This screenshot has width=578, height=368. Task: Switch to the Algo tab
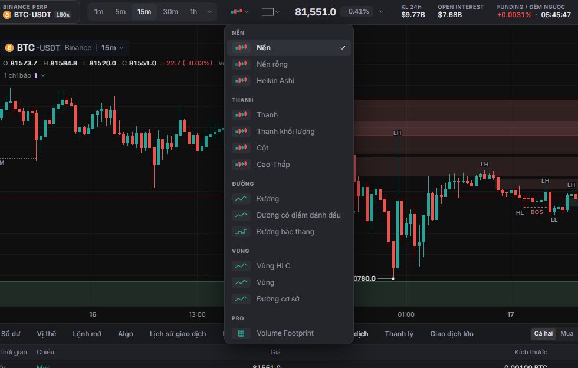click(125, 334)
